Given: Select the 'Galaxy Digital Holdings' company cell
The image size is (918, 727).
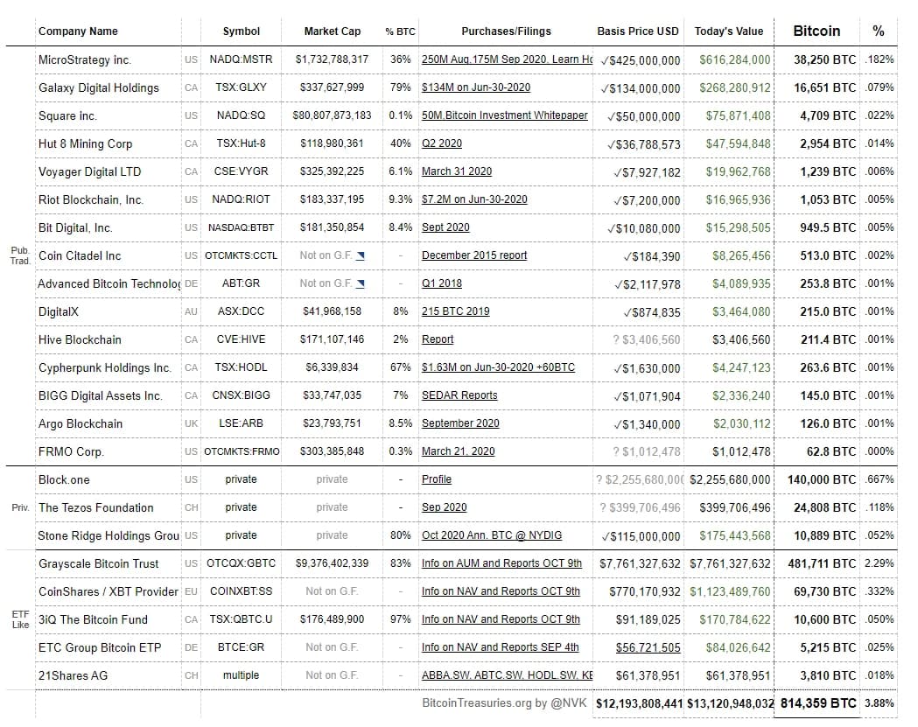Looking at the screenshot, I should [109, 87].
